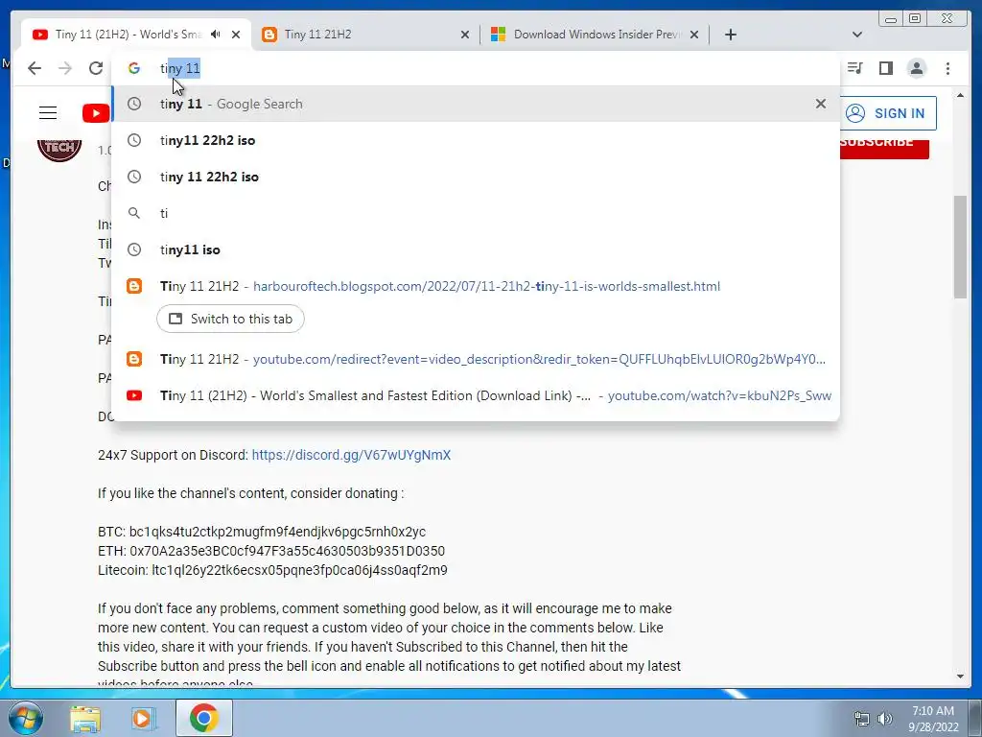Viewport: 982px width, 737px height.
Task: Click the page vertical scrollbar thumb
Action: tap(961, 248)
